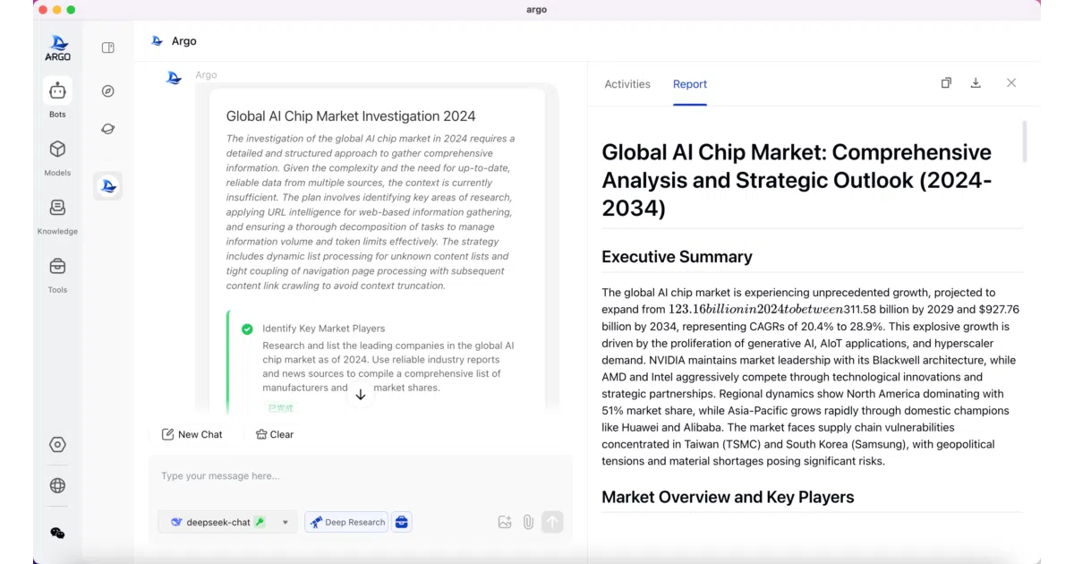Screen dimensions: 1074x564
Task: Toggle the sidebar panel layout icon
Action: (x=108, y=47)
